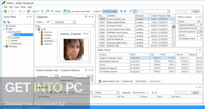The width and height of the screenshot is (205, 109).
Task: Switch to the Sales History tab
Action: pyautogui.click(x=155, y=81)
